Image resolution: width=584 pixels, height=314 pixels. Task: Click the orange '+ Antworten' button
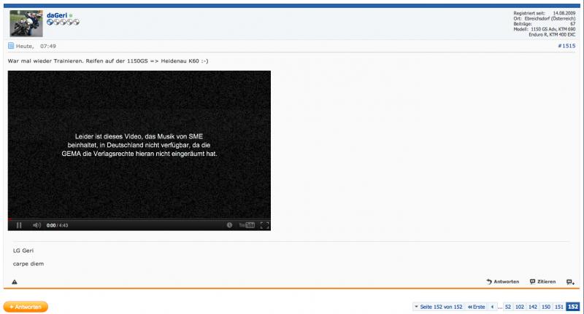pos(26,307)
